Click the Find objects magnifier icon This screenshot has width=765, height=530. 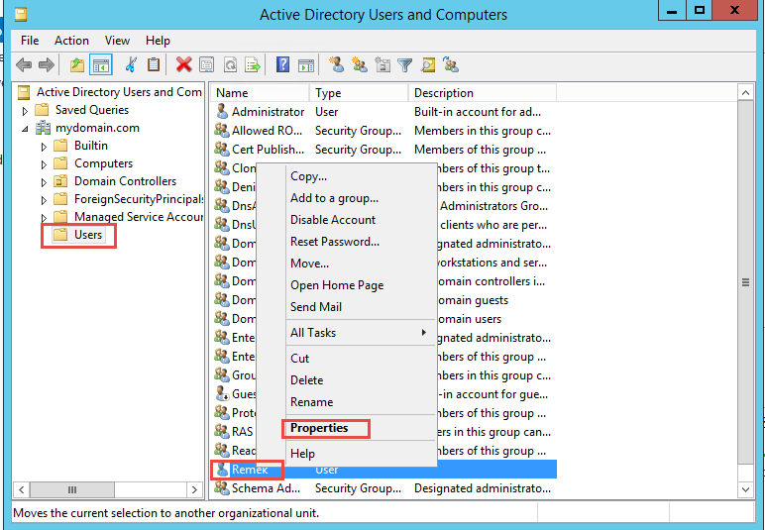428,64
